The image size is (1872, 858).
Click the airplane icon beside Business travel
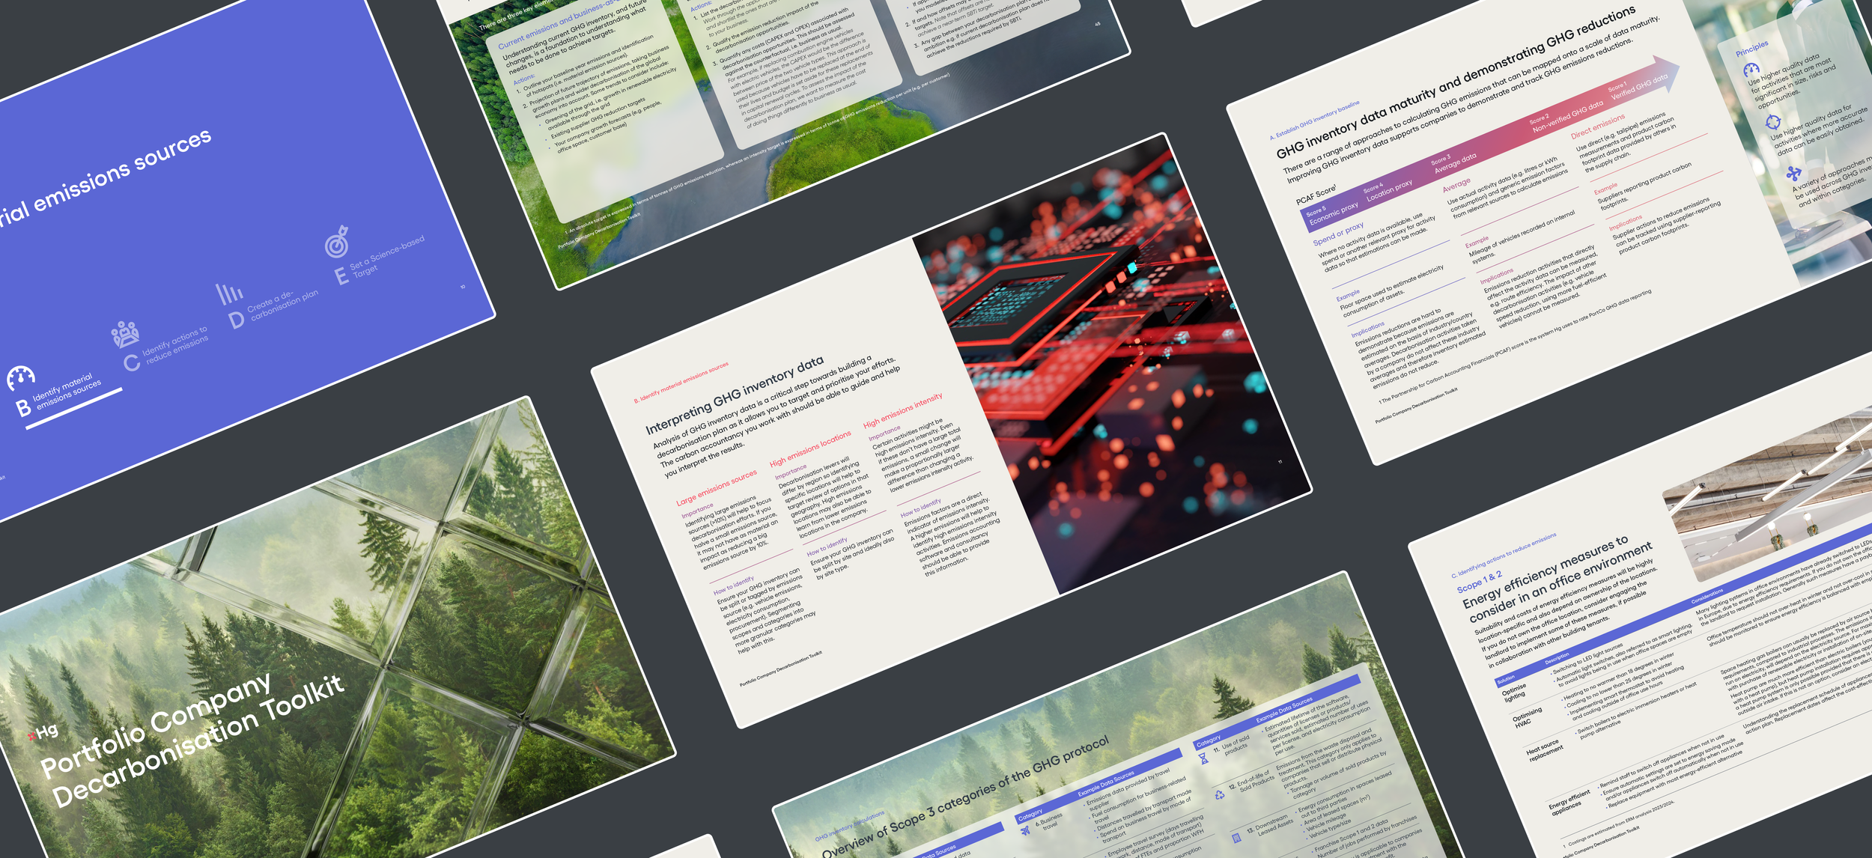1025,830
